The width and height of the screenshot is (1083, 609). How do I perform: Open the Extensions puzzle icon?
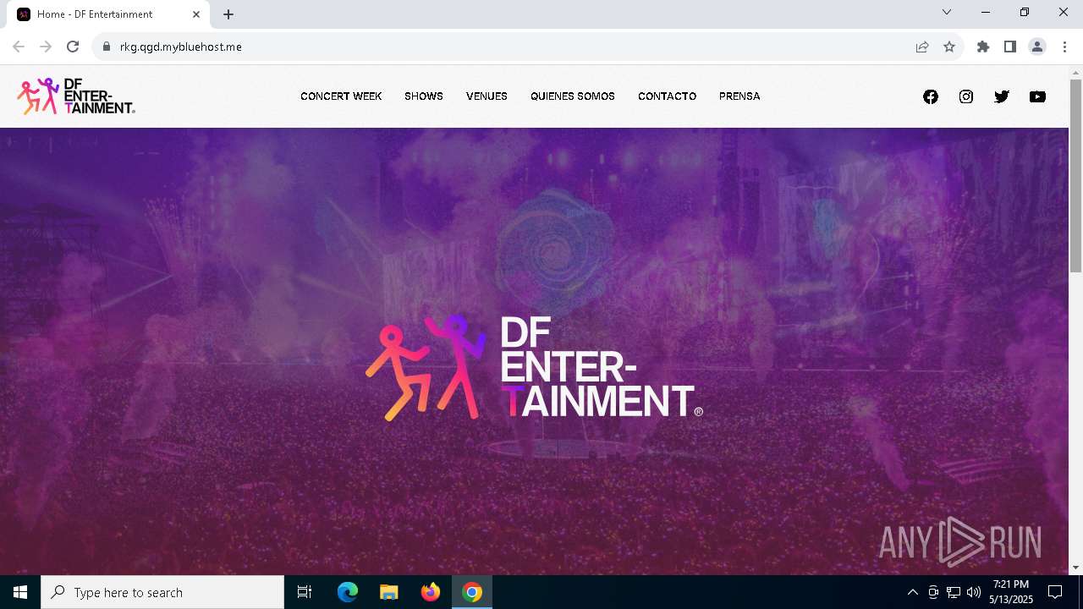pos(983,47)
